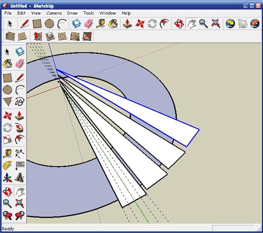Select Sandbox From Scratch tool
The width and height of the screenshot is (263, 233).
tap(22, 36)
